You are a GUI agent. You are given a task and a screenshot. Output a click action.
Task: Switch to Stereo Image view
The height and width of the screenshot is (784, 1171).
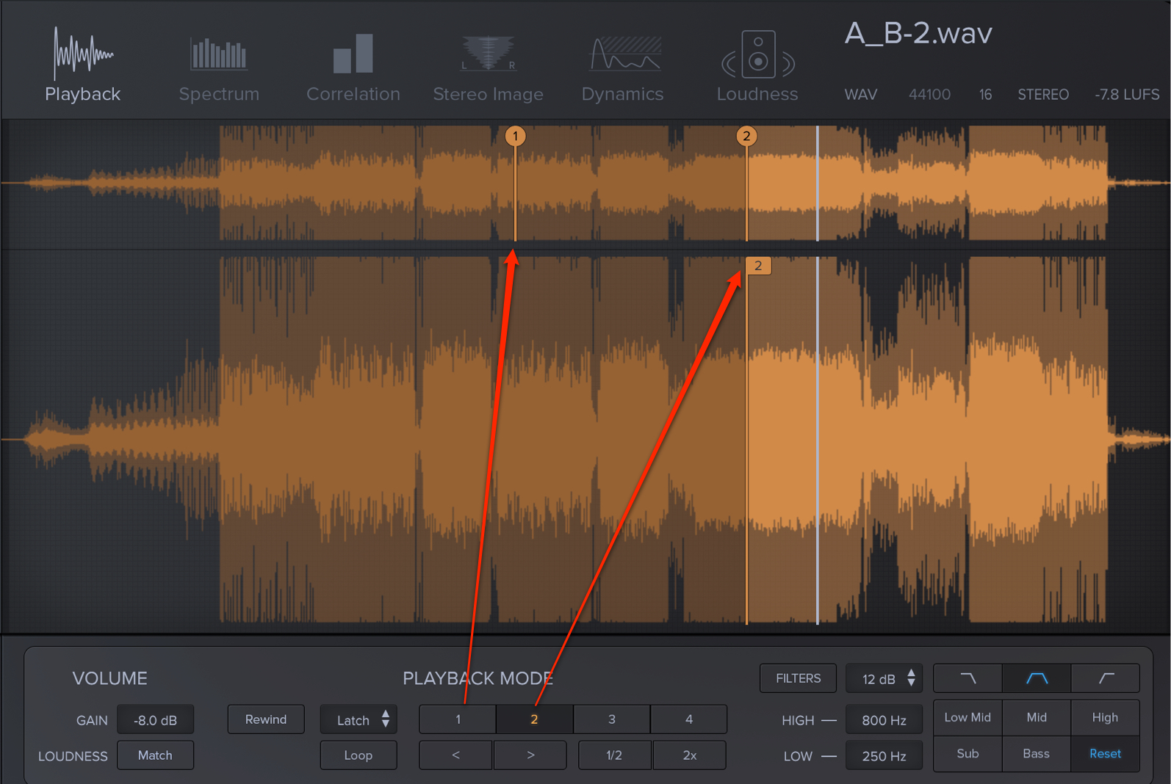pos(488,70)
